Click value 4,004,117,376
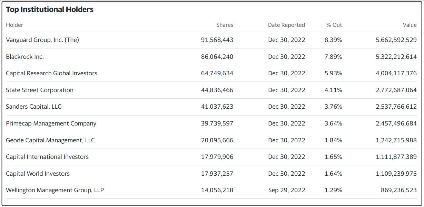The image size is (424, 207). point(396,73)
